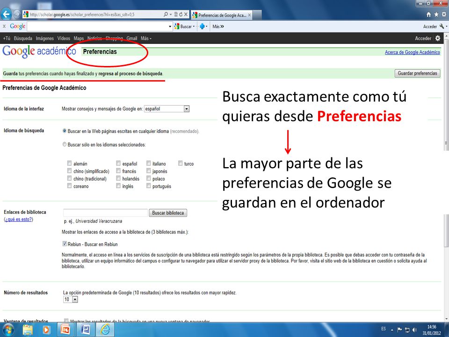The width and height of the screenshot is (449, 337).
Task: Tick the italiano checkbox
Action: 148,163
